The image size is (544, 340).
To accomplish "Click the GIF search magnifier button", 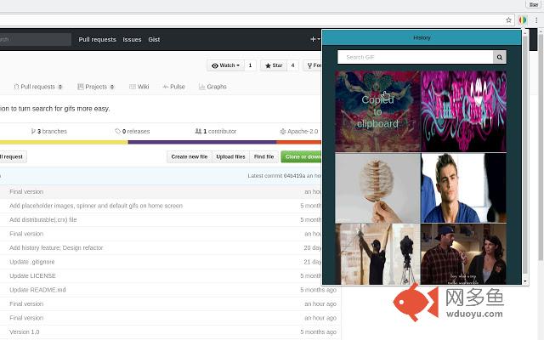I will coord(499,57).
